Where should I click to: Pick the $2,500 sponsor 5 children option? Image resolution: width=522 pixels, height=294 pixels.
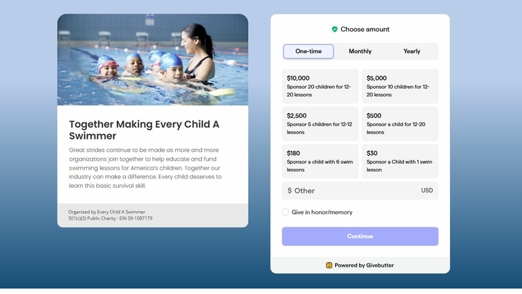coord(320,124)
